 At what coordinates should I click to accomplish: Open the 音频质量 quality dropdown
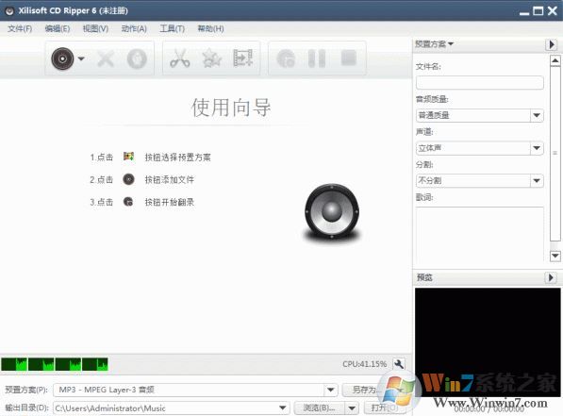click(x=480, y=115)
